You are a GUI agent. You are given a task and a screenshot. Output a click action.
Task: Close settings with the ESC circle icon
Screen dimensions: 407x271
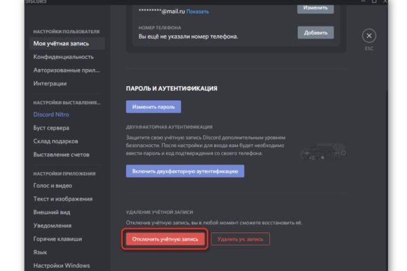point(368,35)
